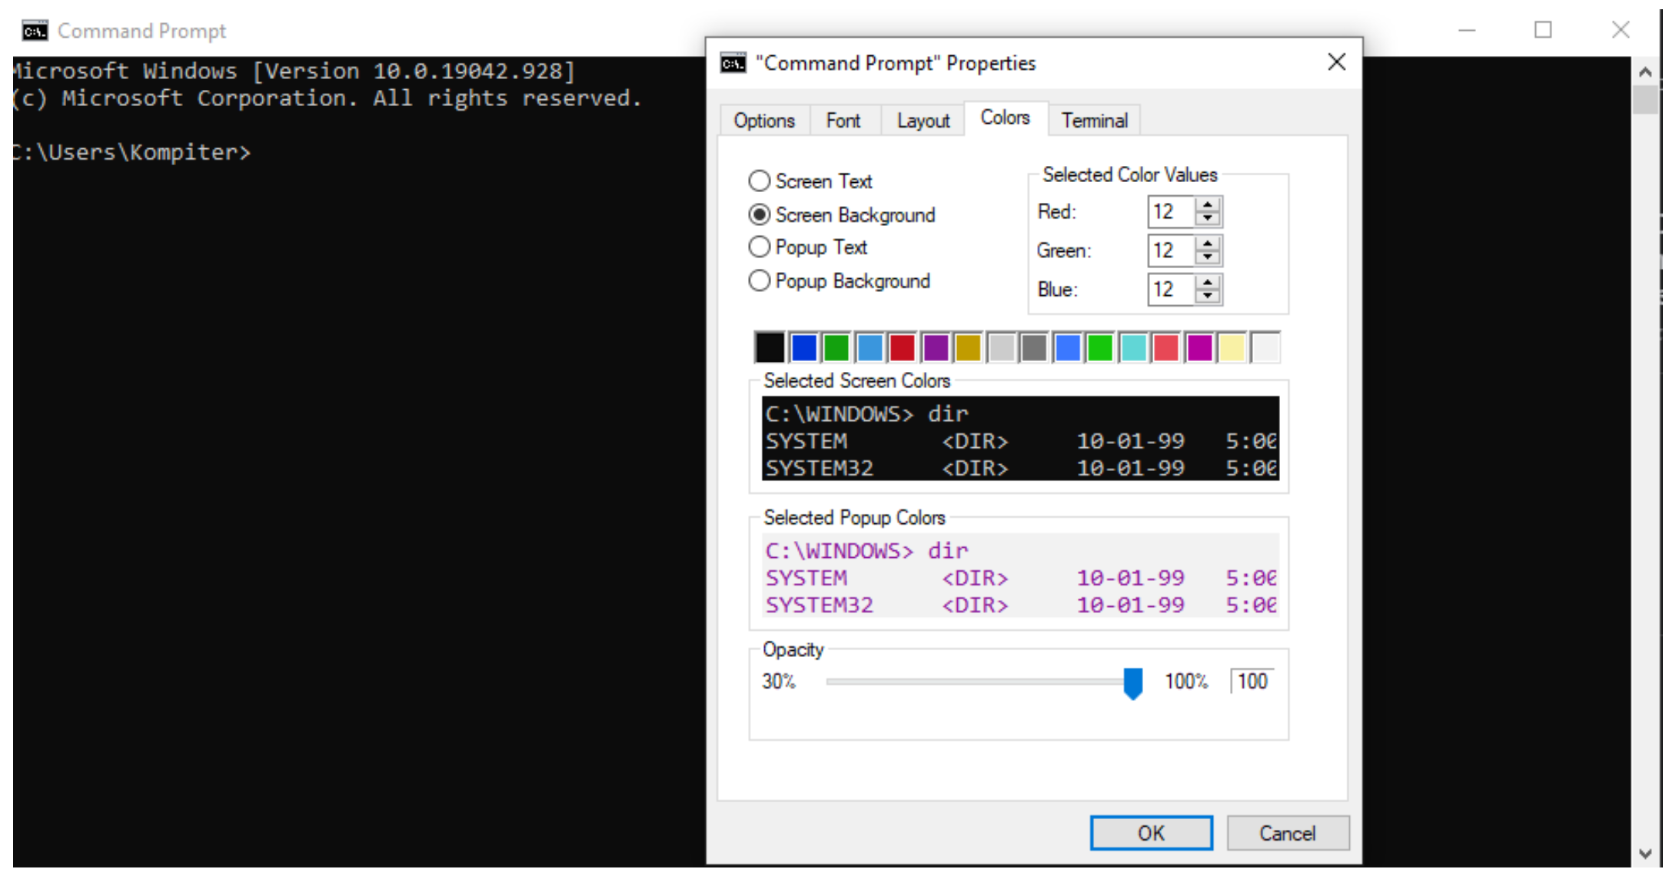
Task: Minimize the Command Prompt window
Action: pos(1468,31)
